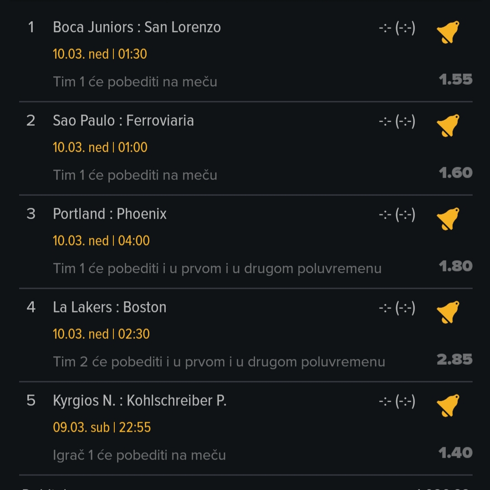The width and height of the screenshot is (490, 490).
Task: Click Tim 2 će pobediti poluvremenu tip
Action: click(x=219, y=362)
